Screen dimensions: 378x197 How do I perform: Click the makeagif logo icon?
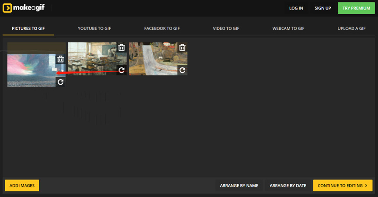coord(7,9)
